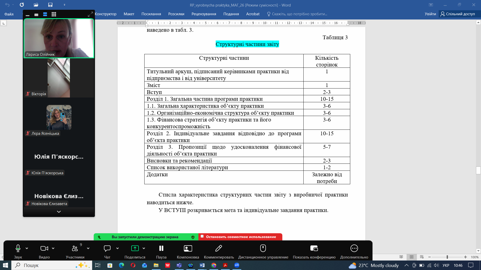Expand video options arrow next to Видео
Viewport: 481px width, 270px height.
53,248
